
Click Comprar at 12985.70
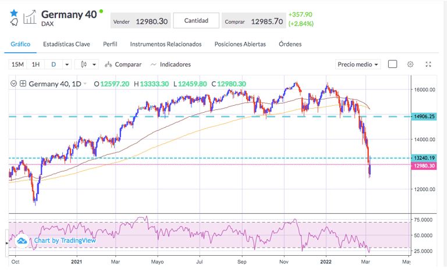[254, 20]
